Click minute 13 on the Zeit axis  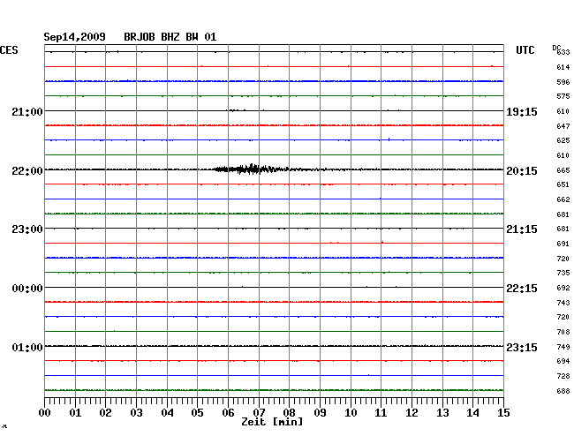tap(442, 413)
